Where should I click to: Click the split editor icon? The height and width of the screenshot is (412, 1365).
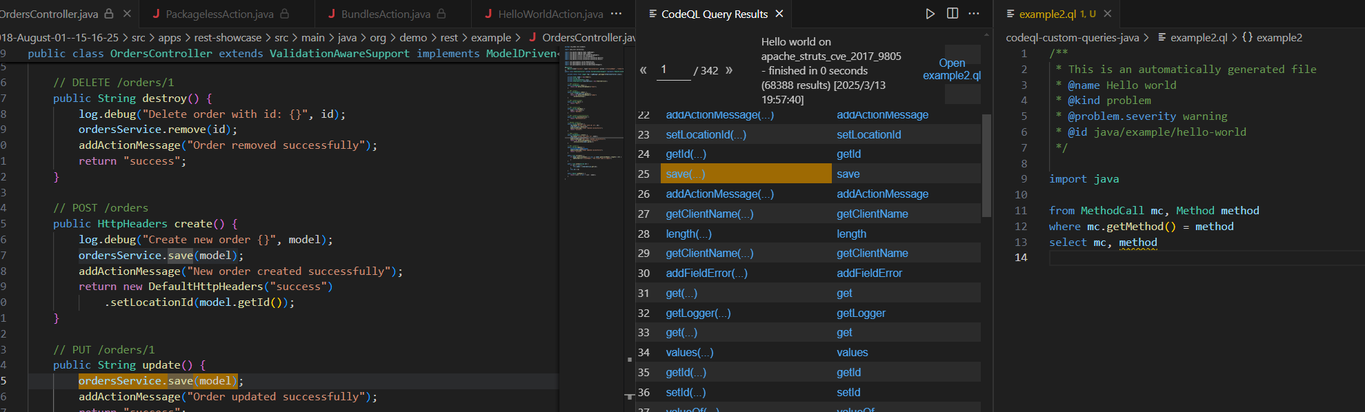pos(952,14)
